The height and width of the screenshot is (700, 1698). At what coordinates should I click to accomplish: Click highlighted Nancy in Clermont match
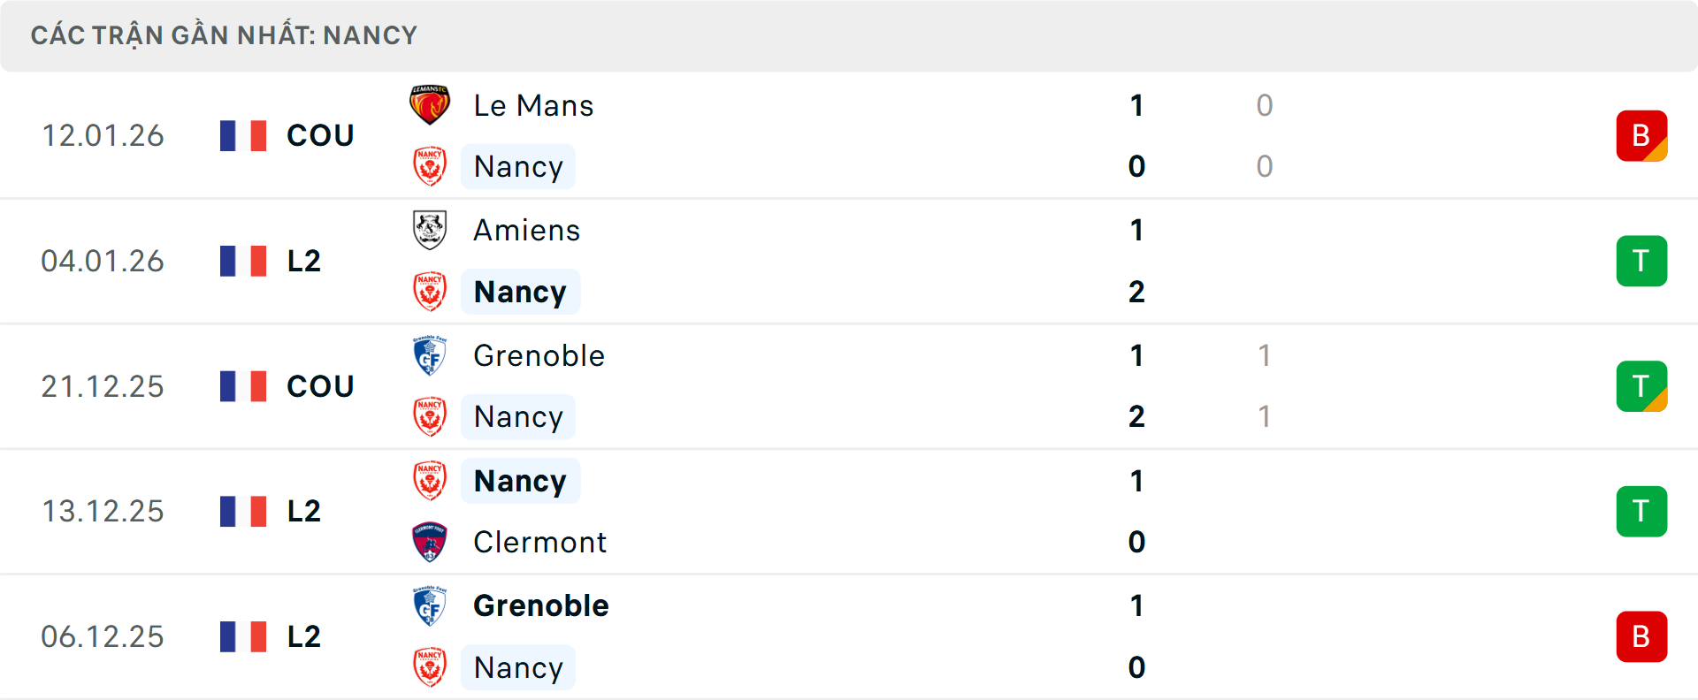coord(520,482)
